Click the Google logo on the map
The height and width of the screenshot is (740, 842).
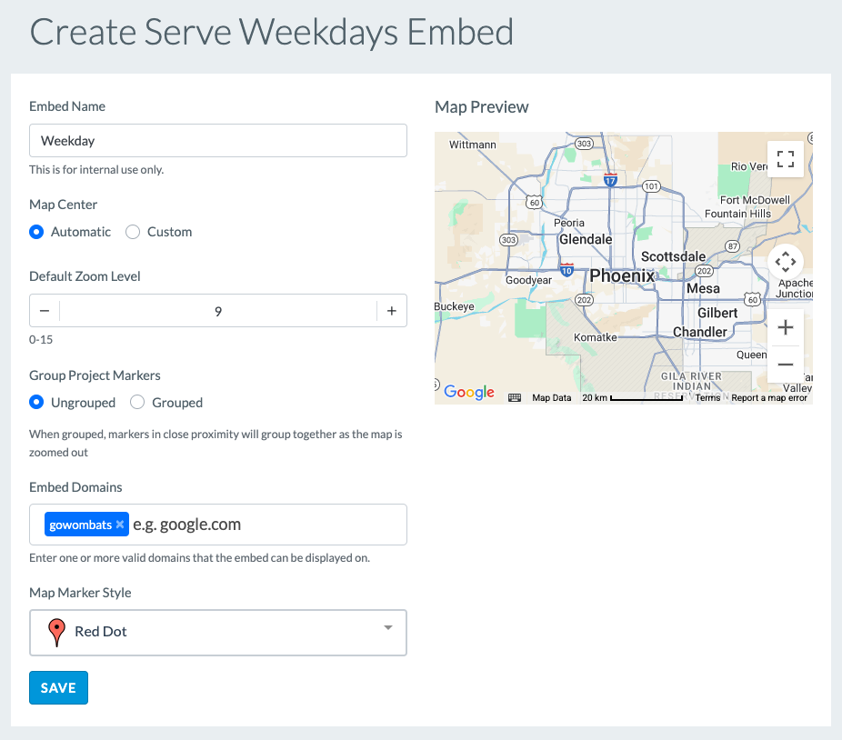pos(469,392)
